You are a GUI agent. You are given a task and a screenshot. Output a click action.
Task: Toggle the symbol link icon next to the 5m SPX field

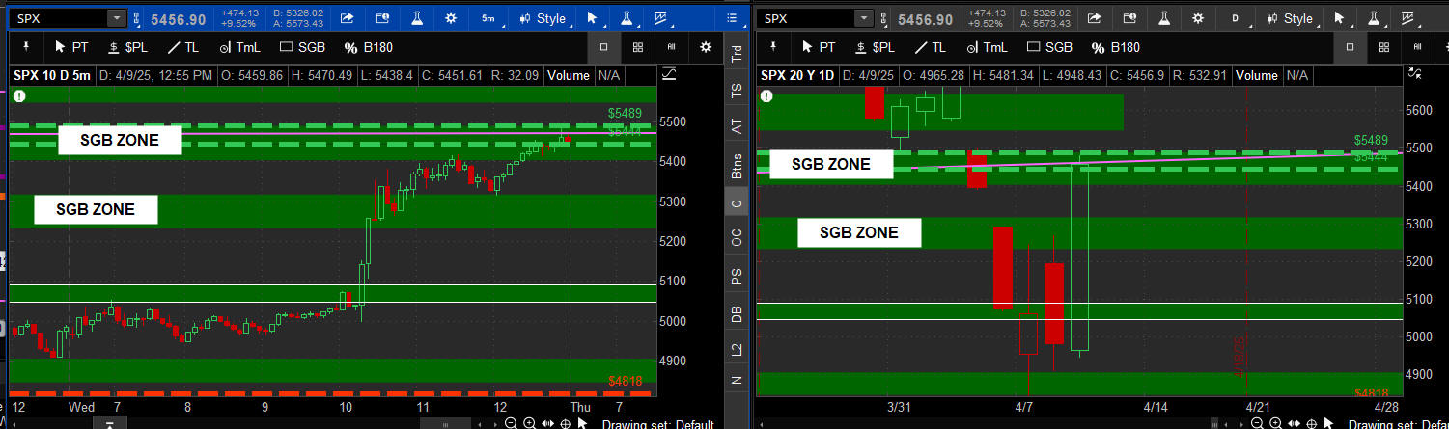[137, 18]
